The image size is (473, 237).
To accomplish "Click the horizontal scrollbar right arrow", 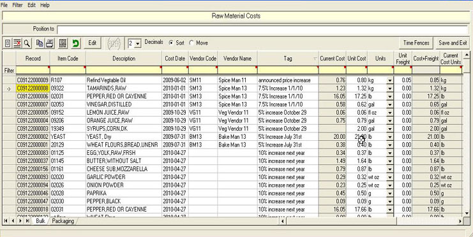I will [460, 221].
